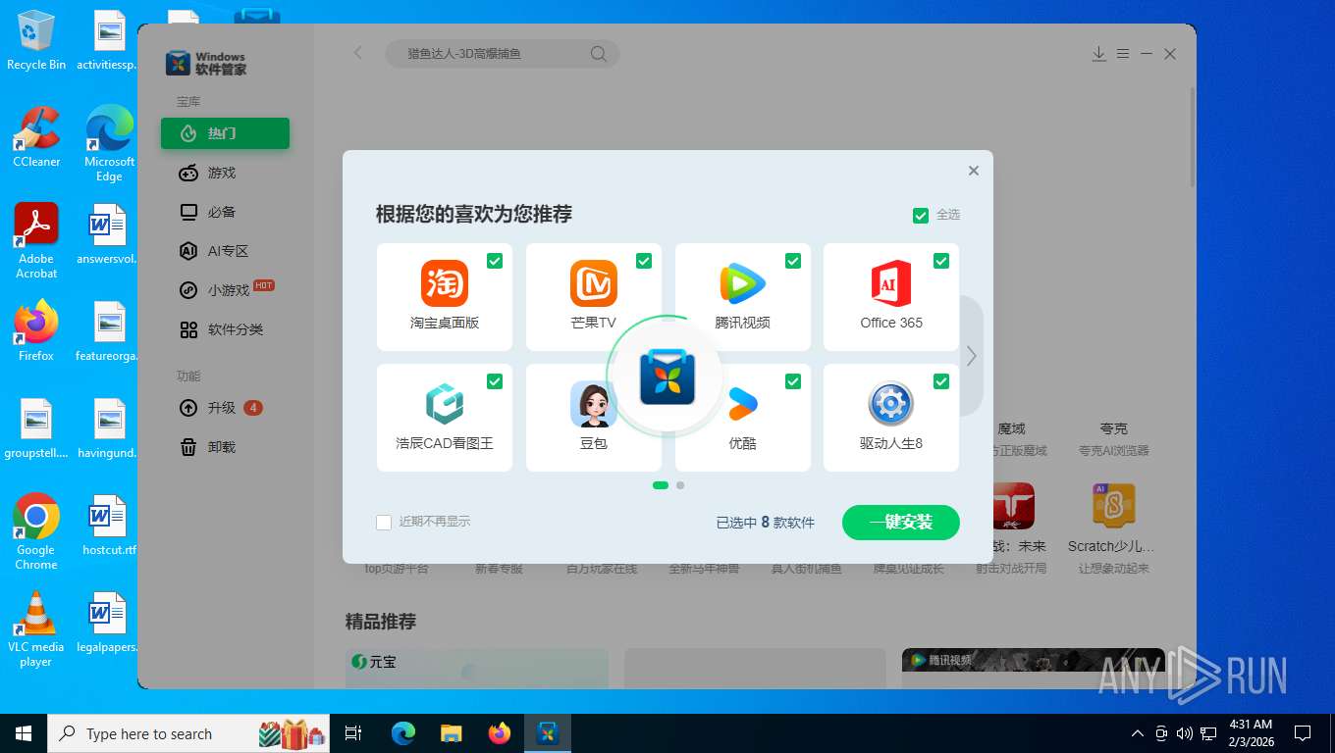1335x753 pixels.
Task: Show next recommendations with right chevron
Action: 971,356
